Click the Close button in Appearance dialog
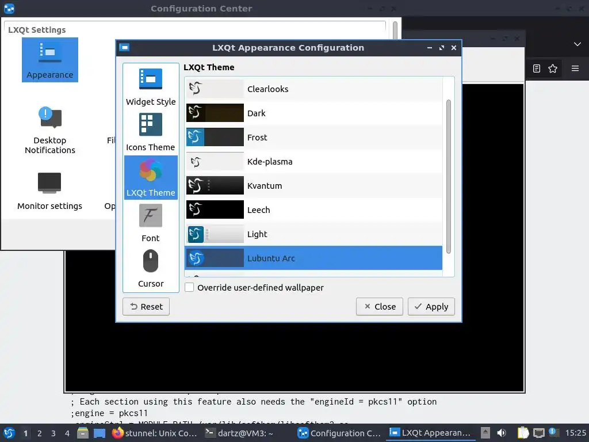The width and height of the screenshot is (589, 442). pos(380,307)
